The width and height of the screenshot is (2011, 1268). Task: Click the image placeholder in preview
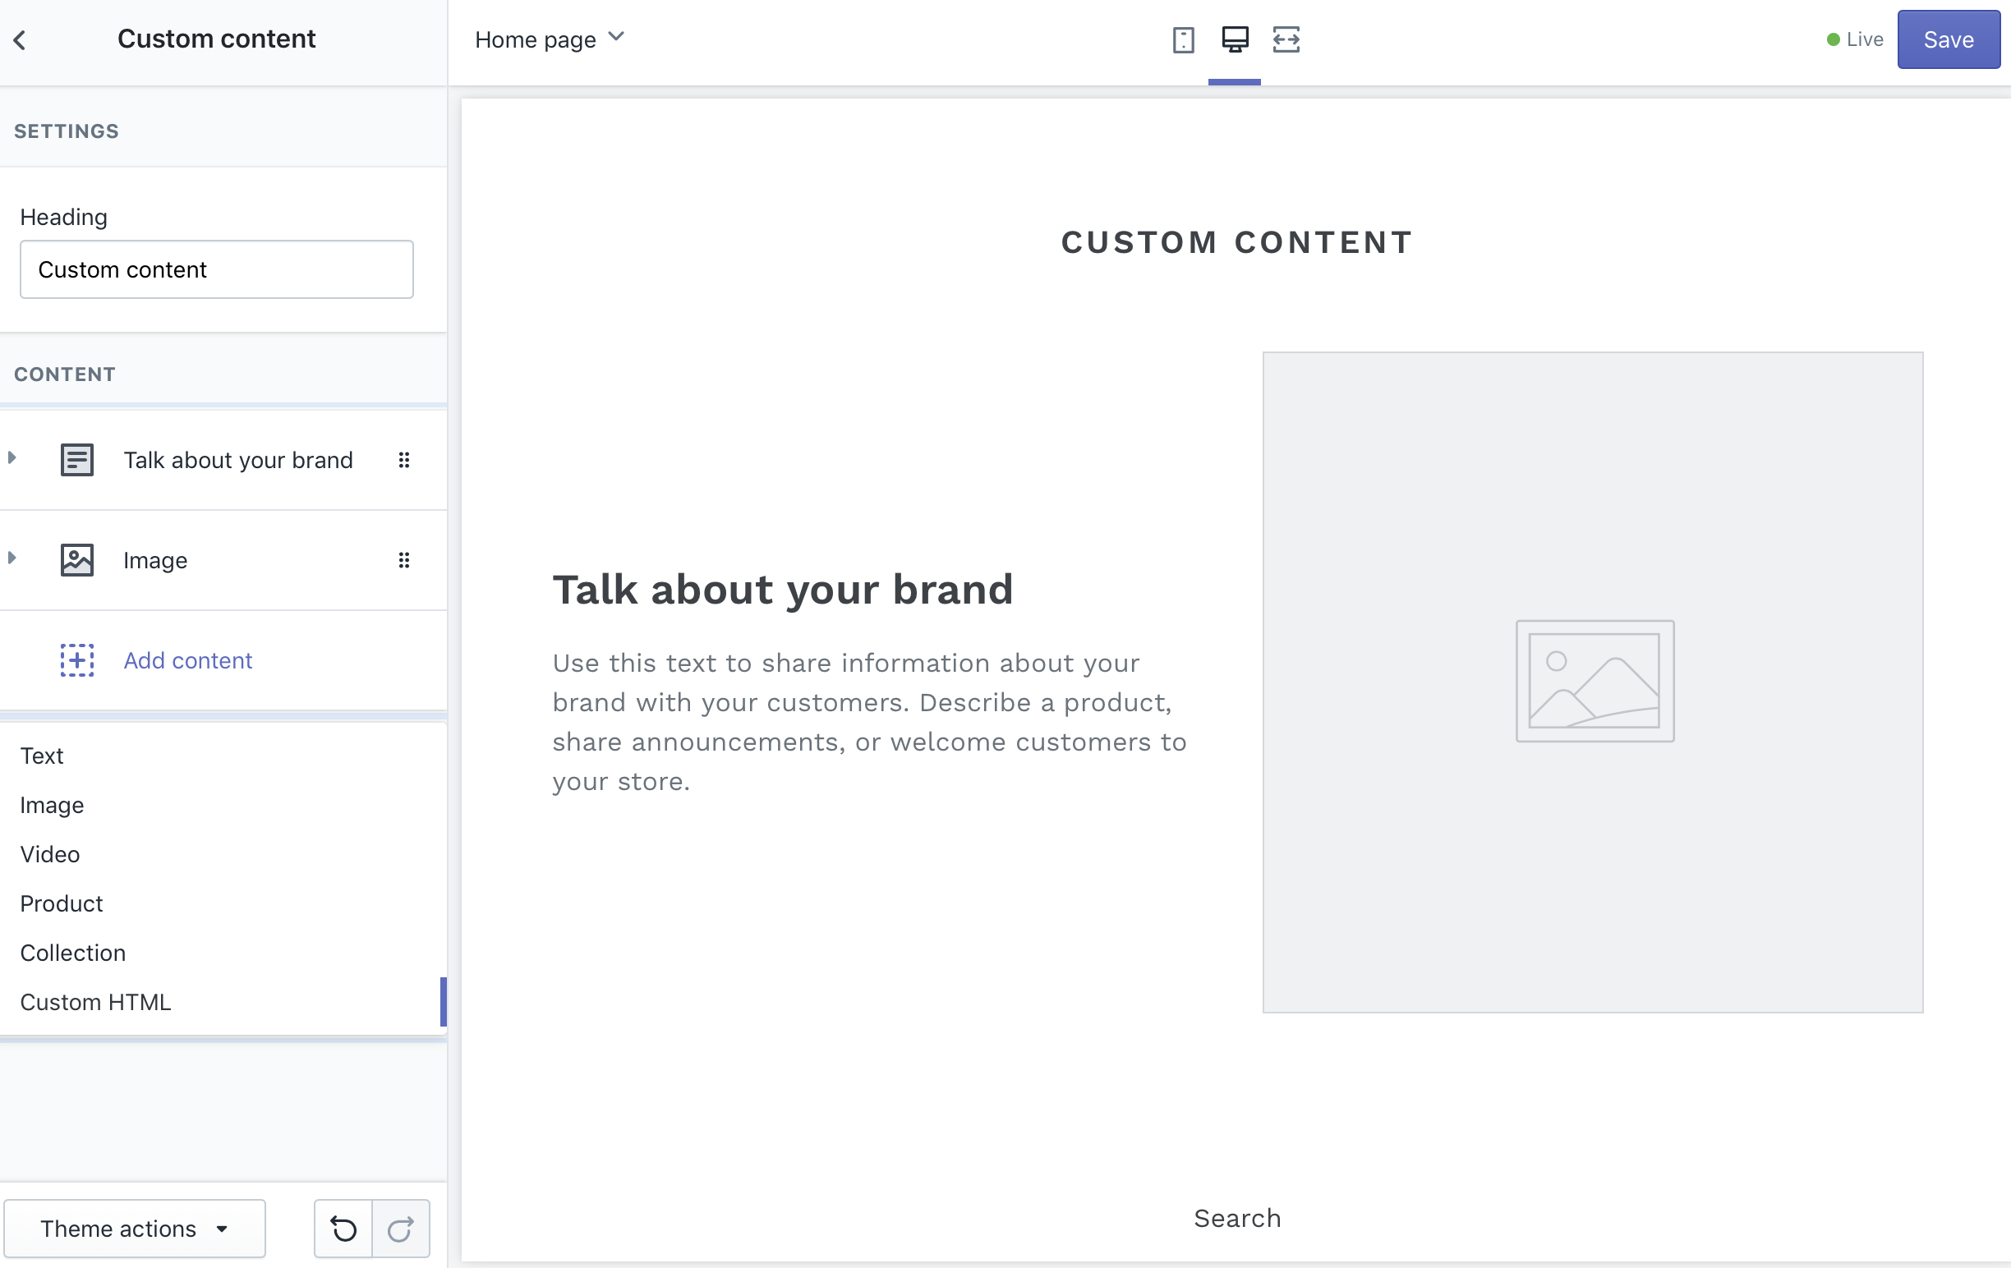point(1594,681)
